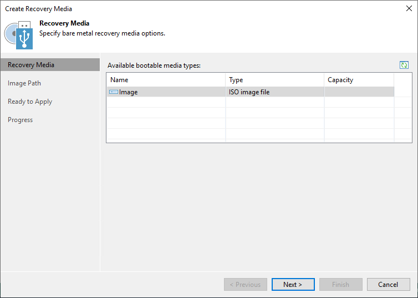Cancel the recovery media wizard

[x=388, y=285]
